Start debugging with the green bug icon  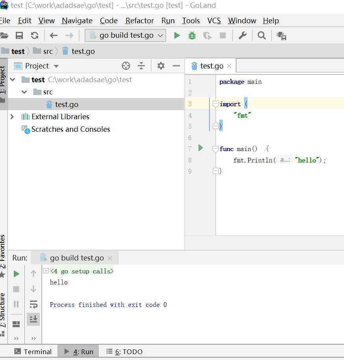[x=192, y=35]
